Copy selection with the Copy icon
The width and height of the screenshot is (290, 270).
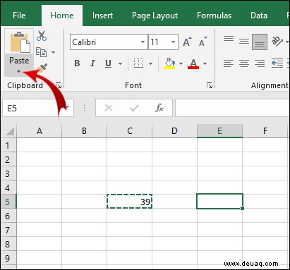click(x=41, y=52)
